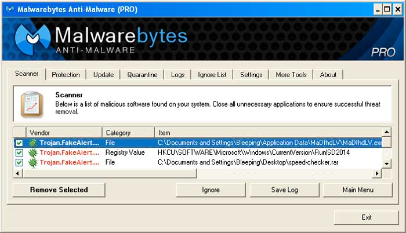Click 'File' category in speed-checker.rar row
Screen dimensions: 406x233
110,162
